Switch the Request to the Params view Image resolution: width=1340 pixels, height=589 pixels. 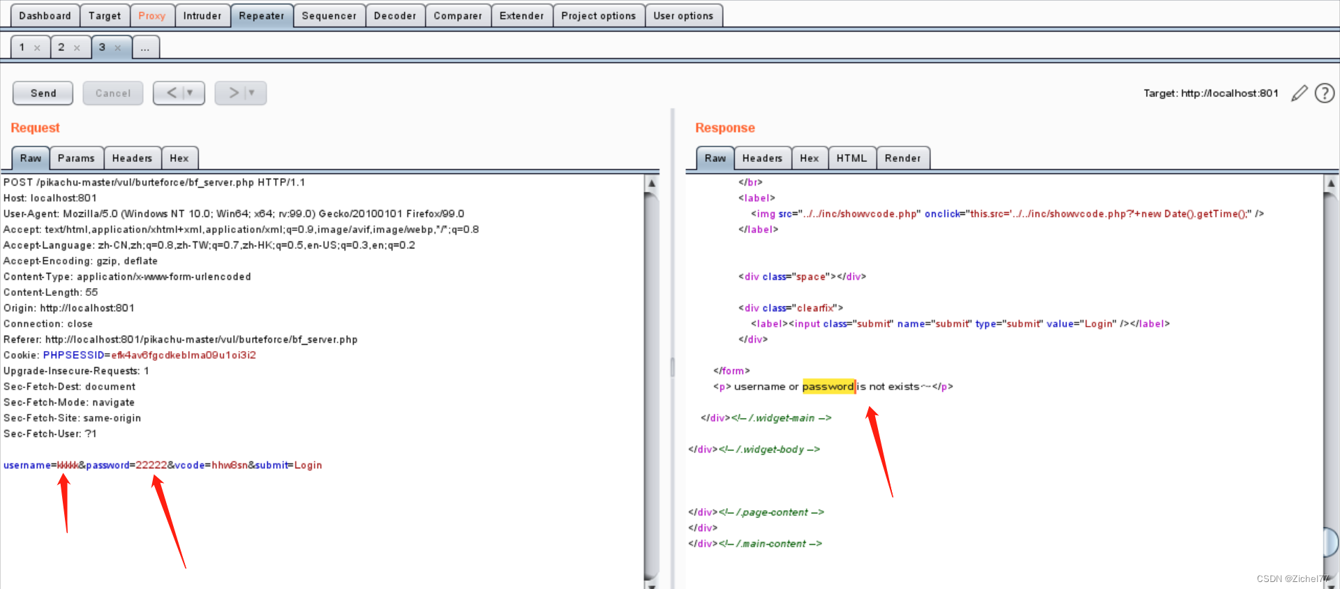coord(76,158)
